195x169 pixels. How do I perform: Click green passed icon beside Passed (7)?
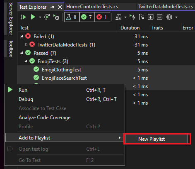pos(28,53)
